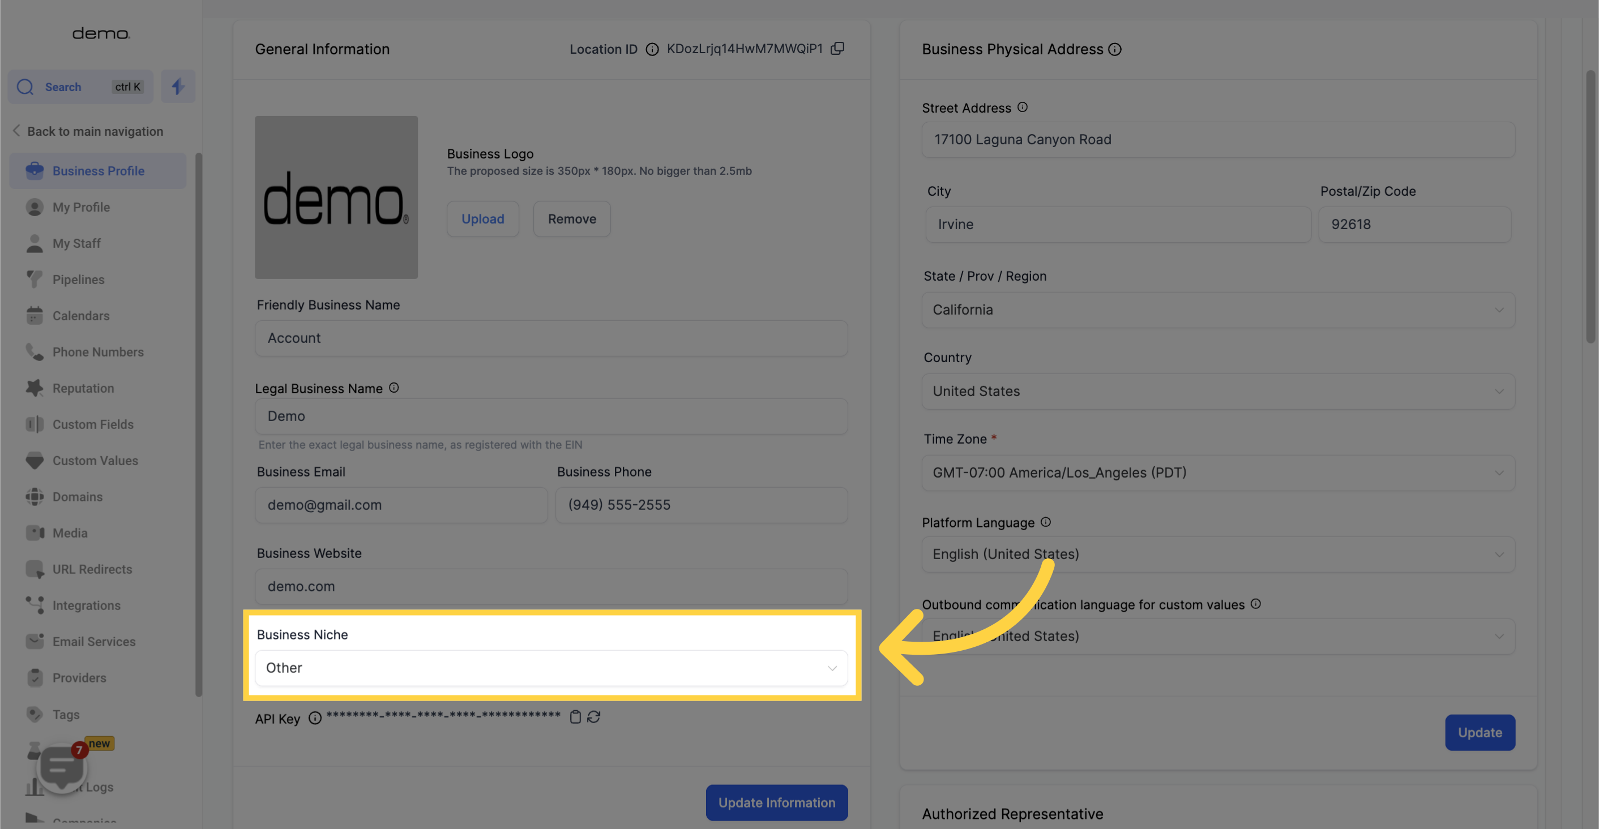
Task: Click the Reputation star icon
Action: 35,388
